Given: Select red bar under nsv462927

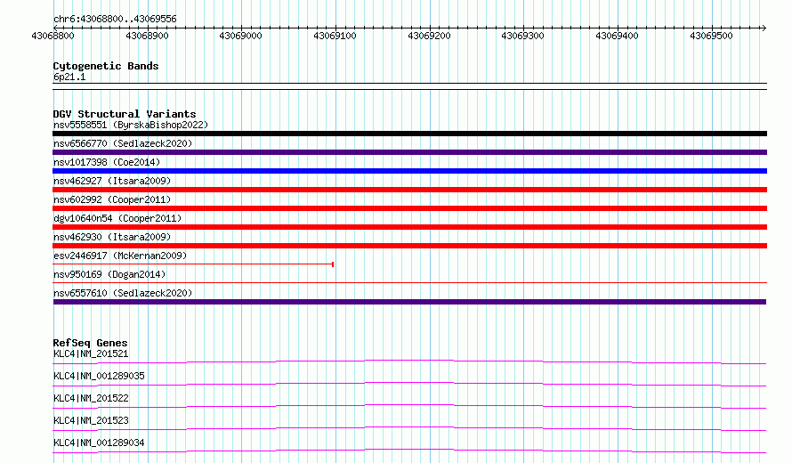Looking at the screenshot, I should point(409,190).
